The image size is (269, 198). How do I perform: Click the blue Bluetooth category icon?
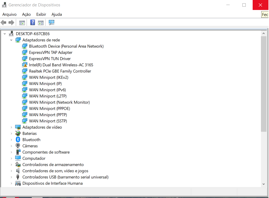tap(18, 140)
